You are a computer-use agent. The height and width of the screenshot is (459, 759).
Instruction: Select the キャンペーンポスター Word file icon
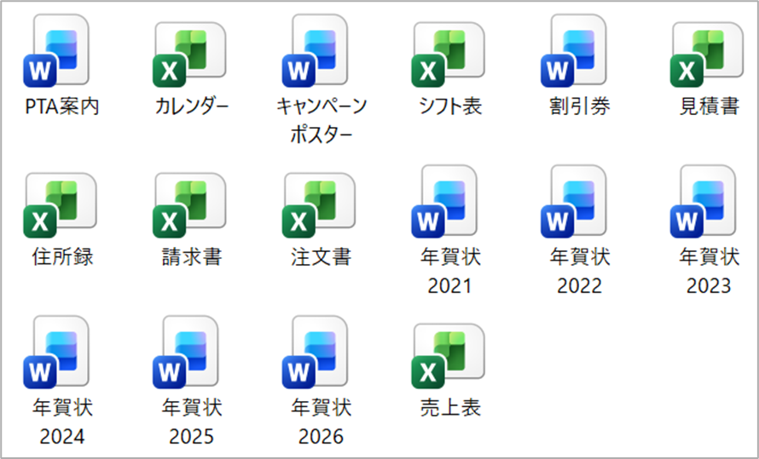click(320, 55)
